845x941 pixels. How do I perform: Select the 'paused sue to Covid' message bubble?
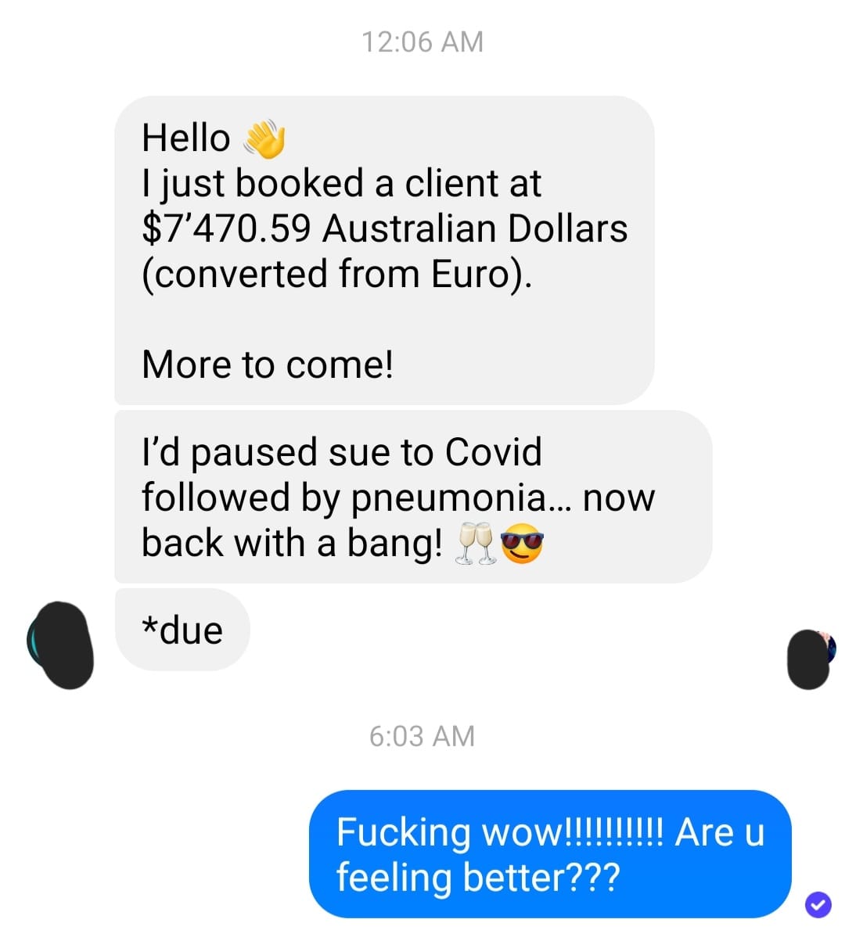coord(413,497)
